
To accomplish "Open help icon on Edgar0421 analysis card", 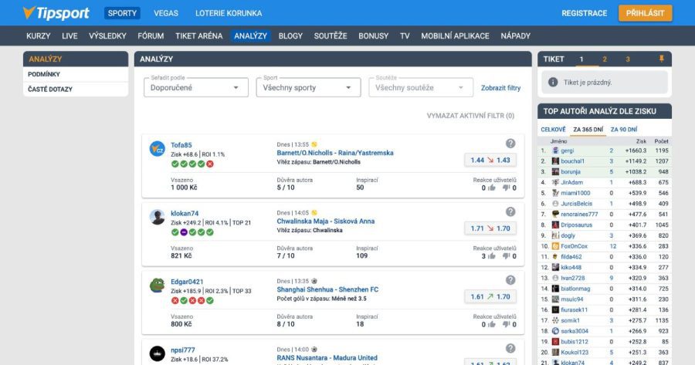I will (x=510, y=280).
